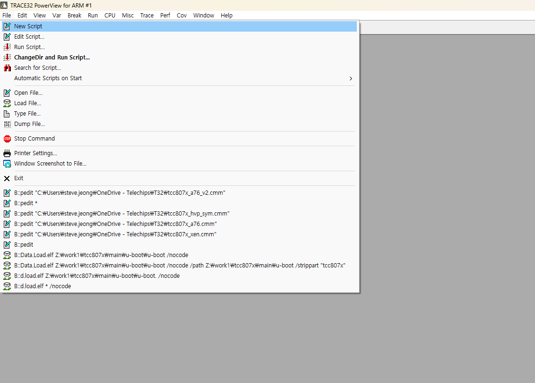Click the red Stop Command icon

click(7, 139)
